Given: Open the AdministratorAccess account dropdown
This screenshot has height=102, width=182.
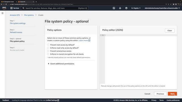Looking at the screenshot, I should (162, 8).
